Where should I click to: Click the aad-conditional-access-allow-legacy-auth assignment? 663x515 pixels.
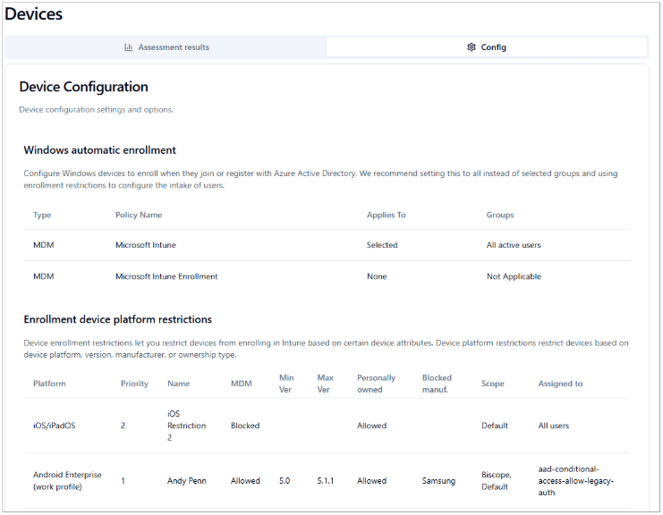point(574,480)
